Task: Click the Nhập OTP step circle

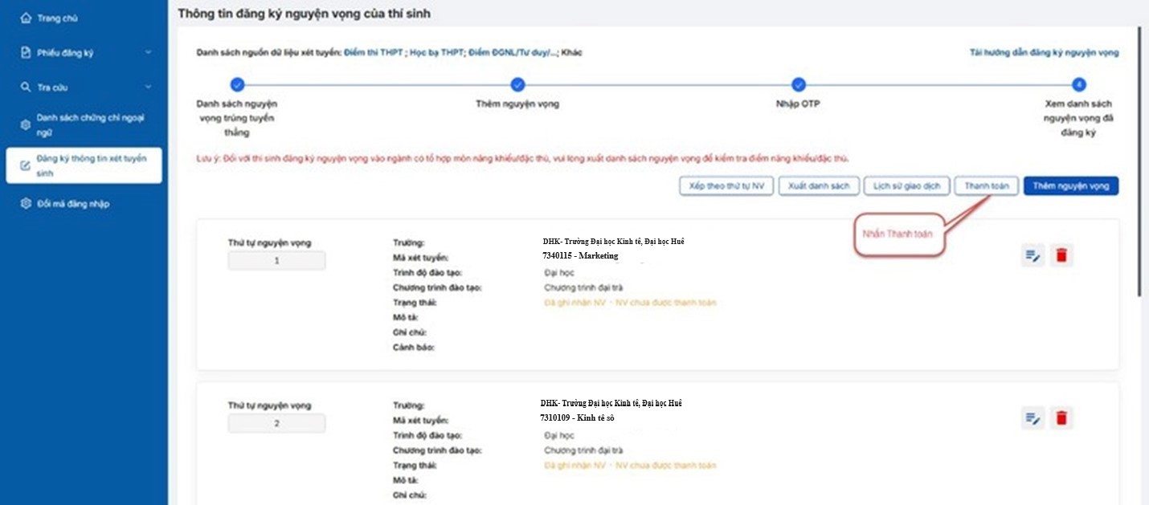Action: pyautogui.click(x=798, y=84)
